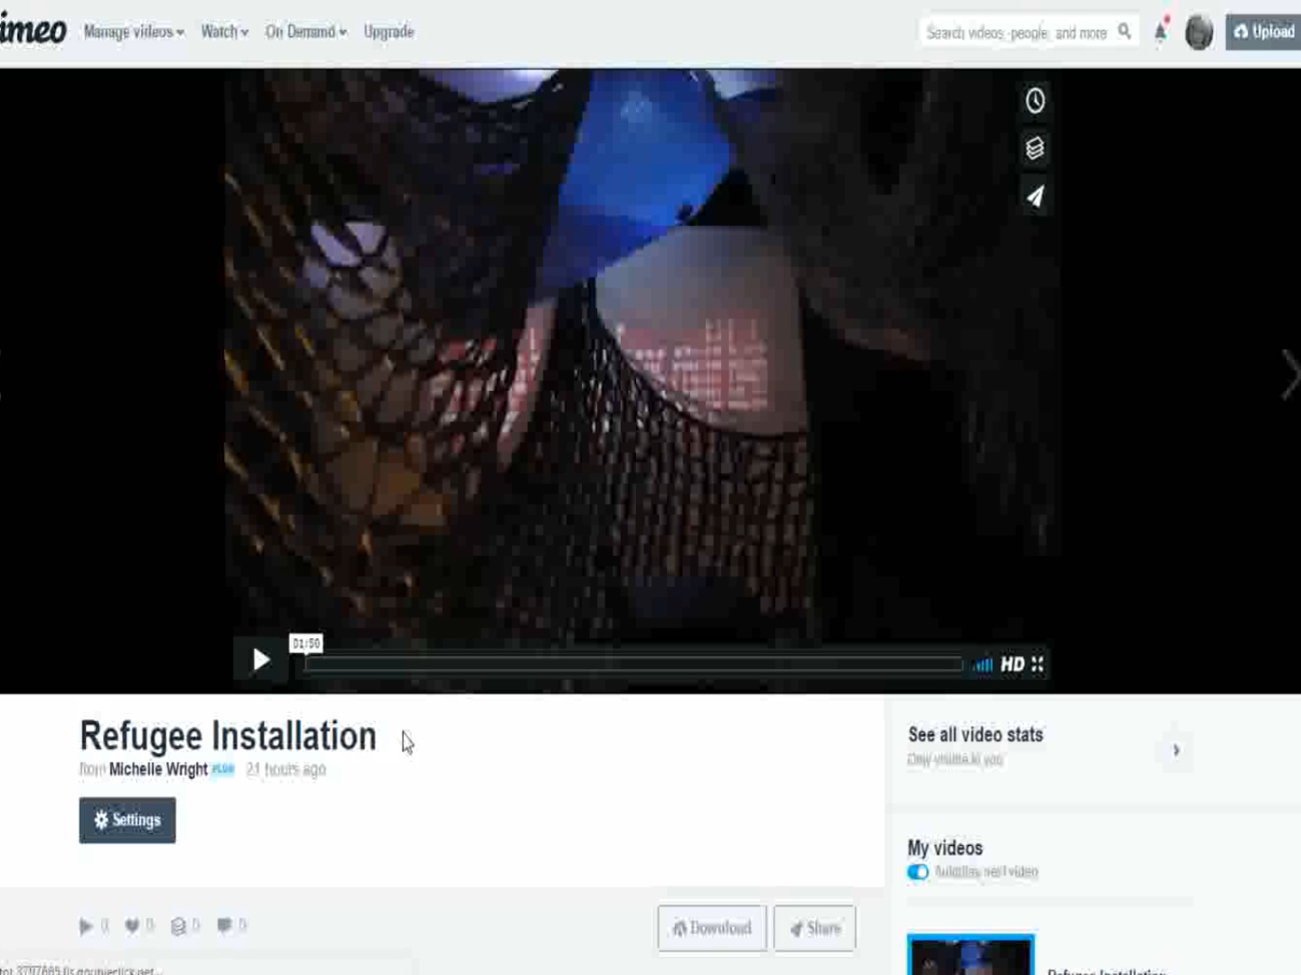Open notifications bell icon
The height and width of the screenshot is (975, 1301).
(x=1161, y=32)
